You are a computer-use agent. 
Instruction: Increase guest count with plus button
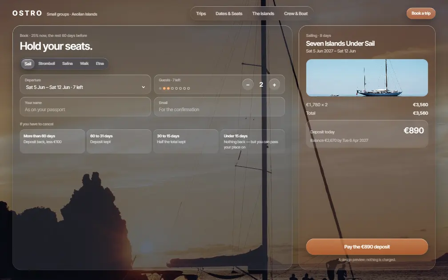[274, 84]
